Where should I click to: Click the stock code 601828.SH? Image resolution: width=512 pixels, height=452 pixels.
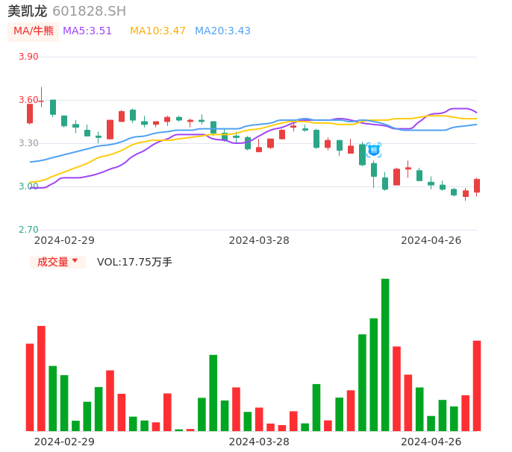pyautogui.click(x=89, y=11)
